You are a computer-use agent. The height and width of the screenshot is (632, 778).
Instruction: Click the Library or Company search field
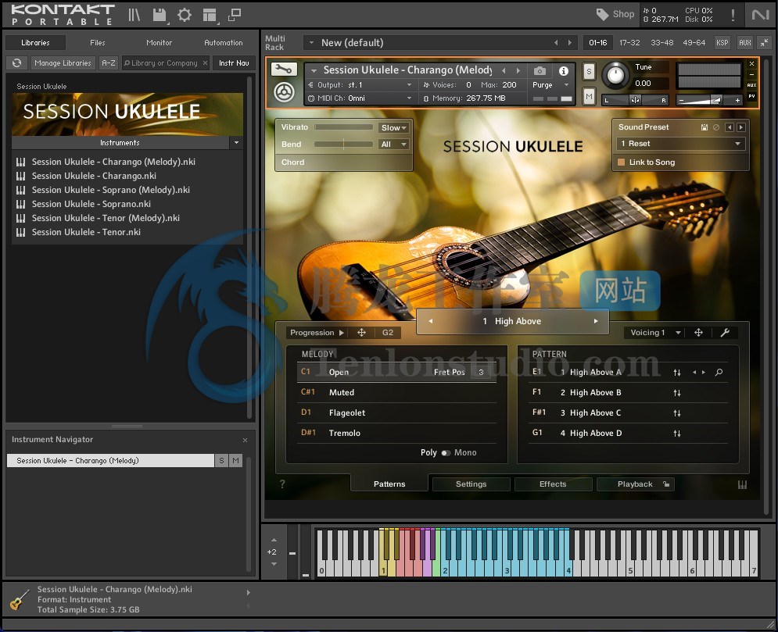point(164,63)
